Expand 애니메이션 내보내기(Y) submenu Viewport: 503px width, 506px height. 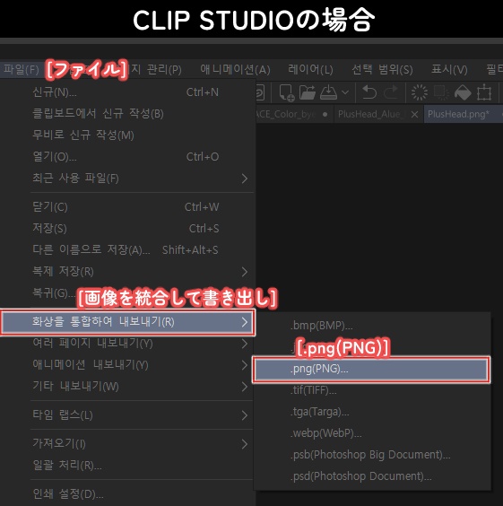[127, 365]
